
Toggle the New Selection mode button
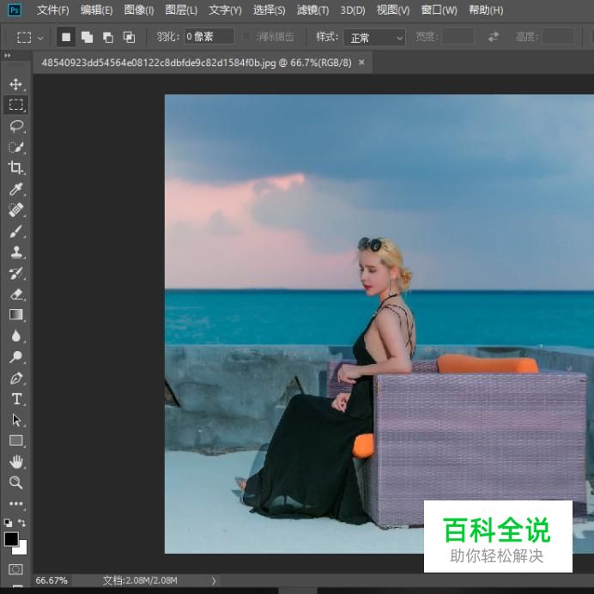tap(66, 38)
